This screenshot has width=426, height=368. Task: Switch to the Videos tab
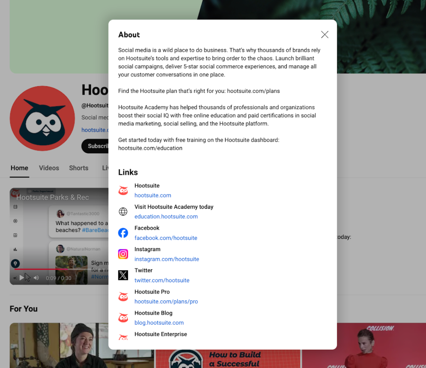tap(49, 168)
